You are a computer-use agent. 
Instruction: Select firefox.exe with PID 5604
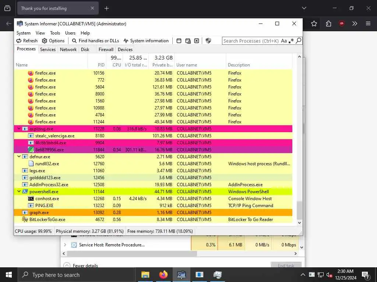(x=153, y=87)
